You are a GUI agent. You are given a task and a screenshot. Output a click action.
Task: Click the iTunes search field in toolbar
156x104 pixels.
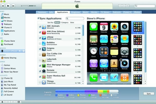tap(145, 6)
